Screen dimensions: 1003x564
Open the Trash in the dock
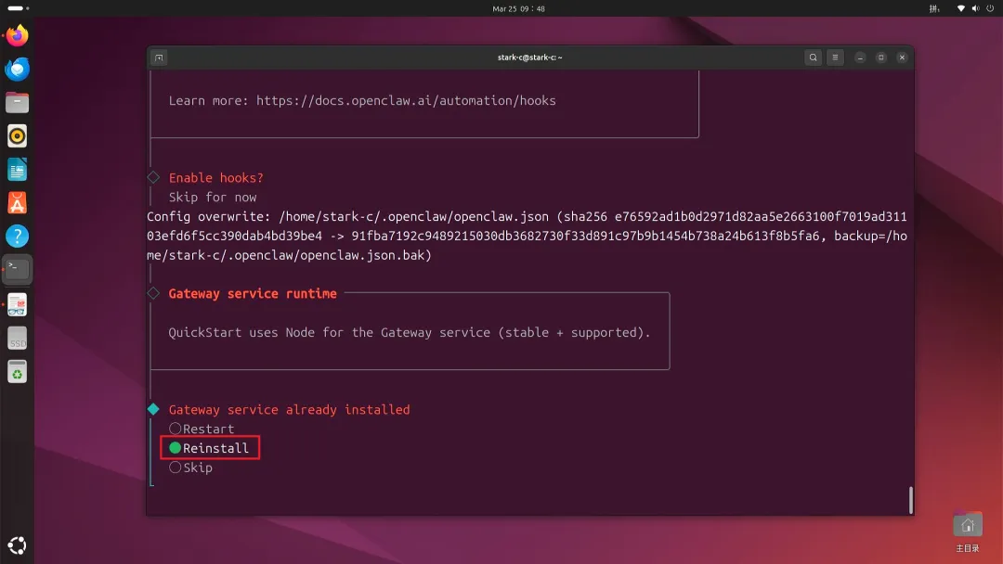(x=18, y=372)
